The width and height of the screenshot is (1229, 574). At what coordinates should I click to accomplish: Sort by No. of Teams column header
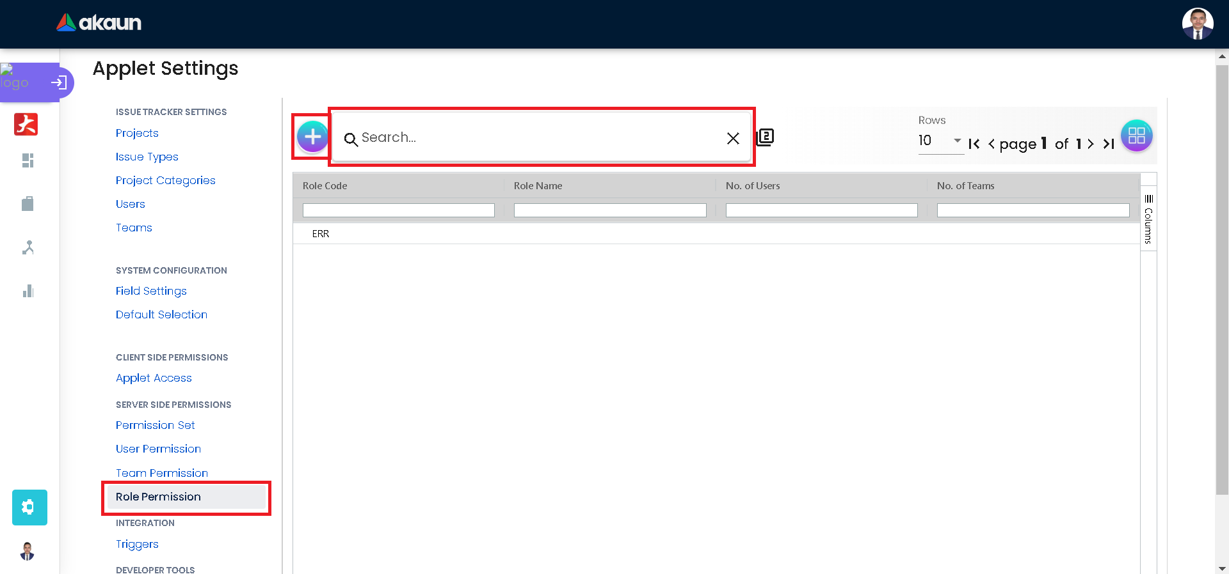click(x=965, y=186)
